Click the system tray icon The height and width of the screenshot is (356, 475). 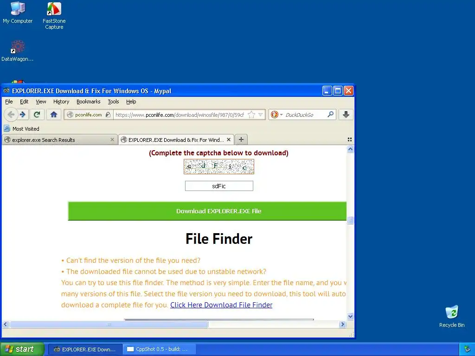pyautogui.click(x=468, y=350)
